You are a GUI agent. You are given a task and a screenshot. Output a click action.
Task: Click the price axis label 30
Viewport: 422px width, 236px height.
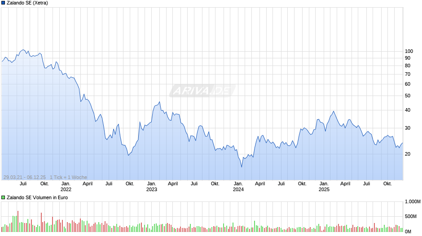pos(408,128)
